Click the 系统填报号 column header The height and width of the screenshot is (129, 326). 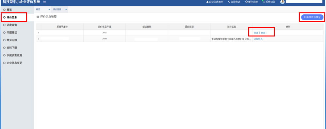tap(62, 27)
